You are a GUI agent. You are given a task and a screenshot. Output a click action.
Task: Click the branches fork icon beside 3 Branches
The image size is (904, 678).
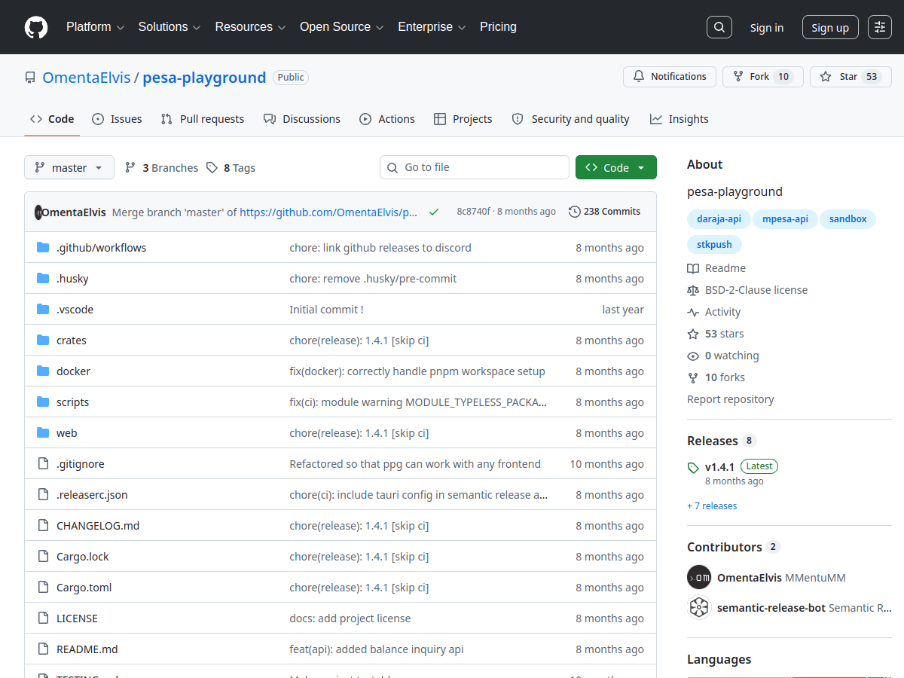(130, 167)
